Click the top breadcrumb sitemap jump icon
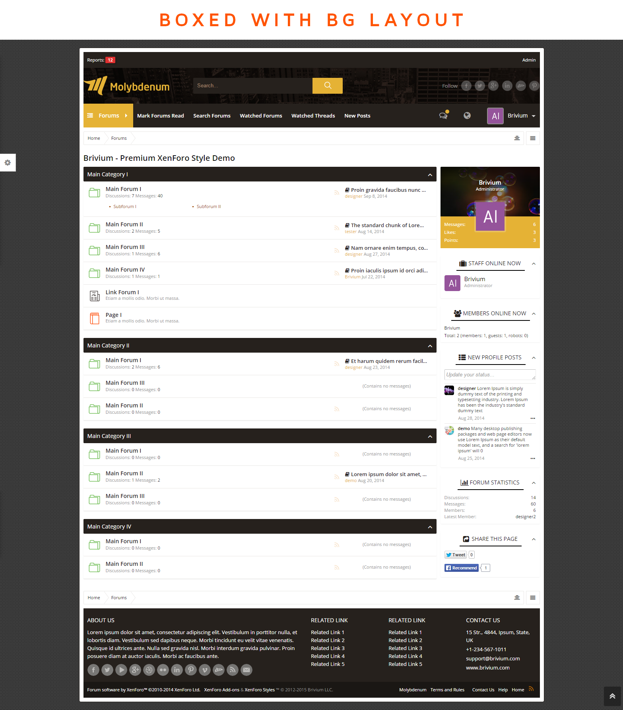Viewport: 623px width, 710px height. click(x=517, y=138)
